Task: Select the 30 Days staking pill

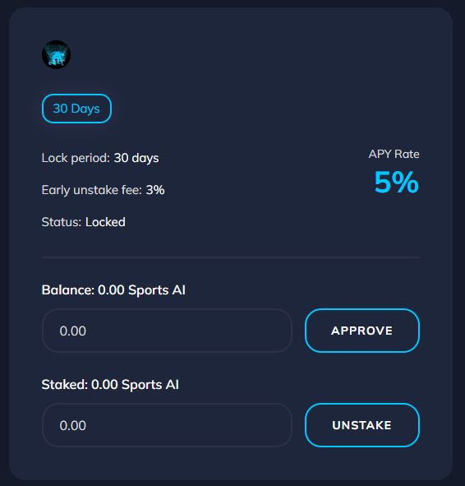Action: [x=76, y=109]
